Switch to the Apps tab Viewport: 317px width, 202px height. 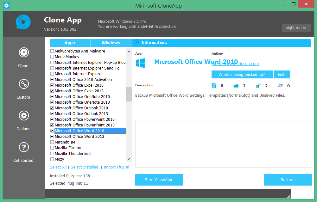70,43
